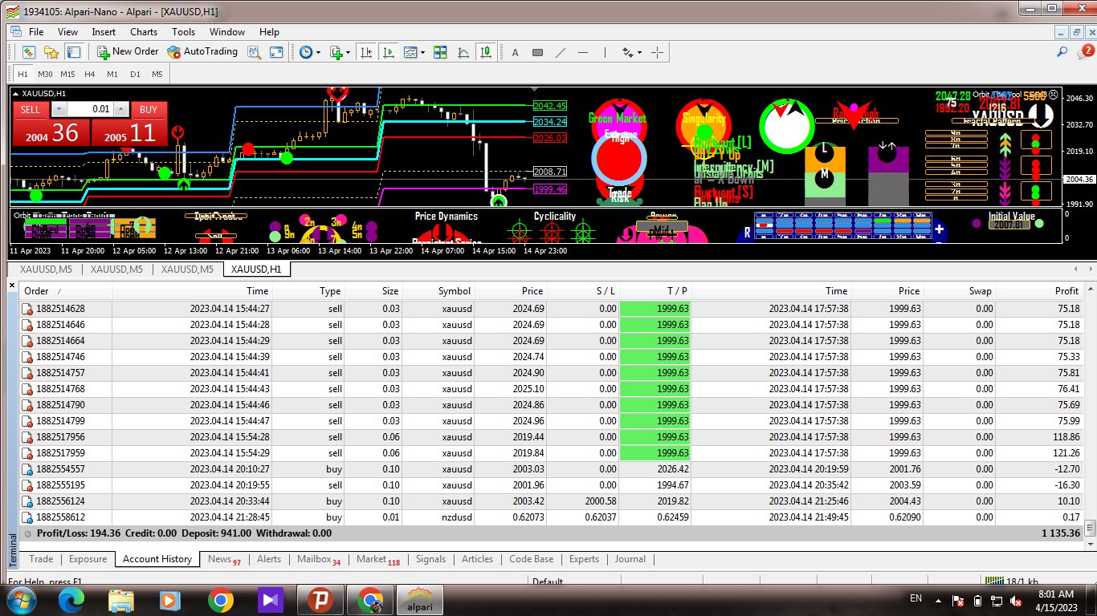Viewport: 1097px width, 616px height.
Task: Select the Trendline drawing tool
Action: coord(561,53)
